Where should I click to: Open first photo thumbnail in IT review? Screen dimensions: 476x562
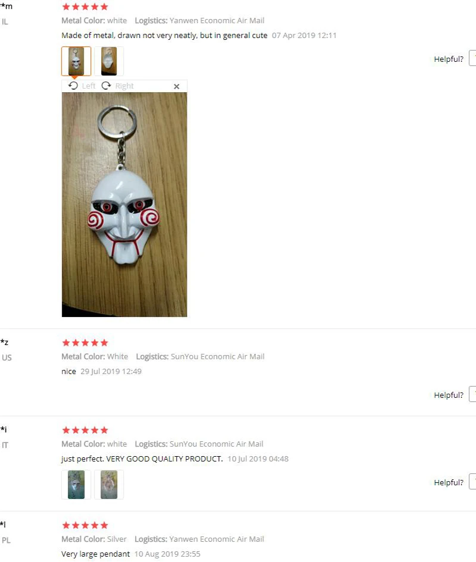pyautogui.click(x=76, y=485)
